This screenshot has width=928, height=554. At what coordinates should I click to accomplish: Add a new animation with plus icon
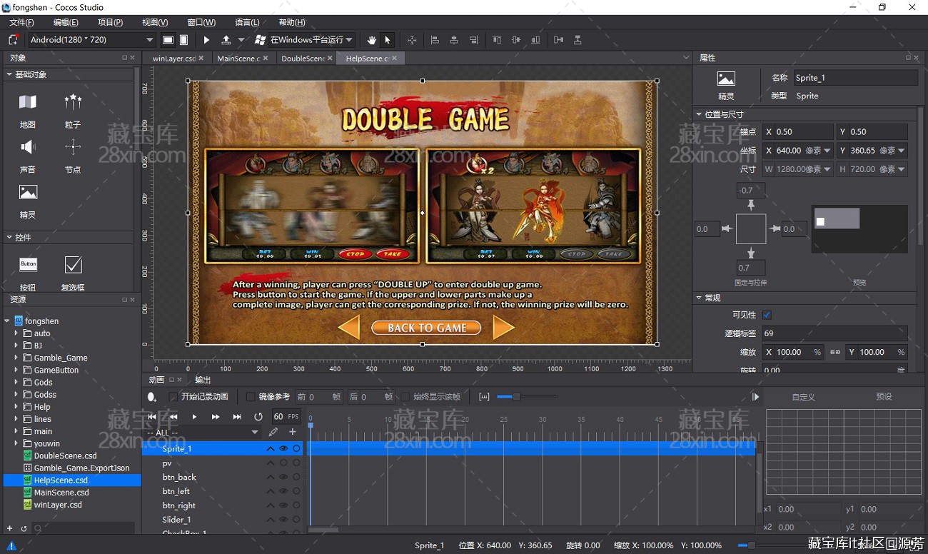point(292,432)
